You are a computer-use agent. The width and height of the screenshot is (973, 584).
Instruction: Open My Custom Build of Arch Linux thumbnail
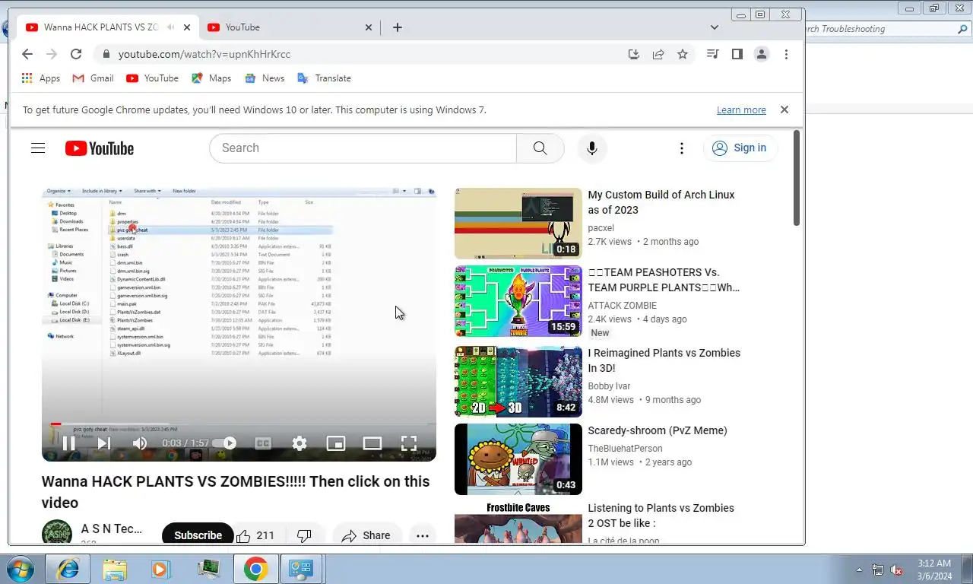[518, 224]
